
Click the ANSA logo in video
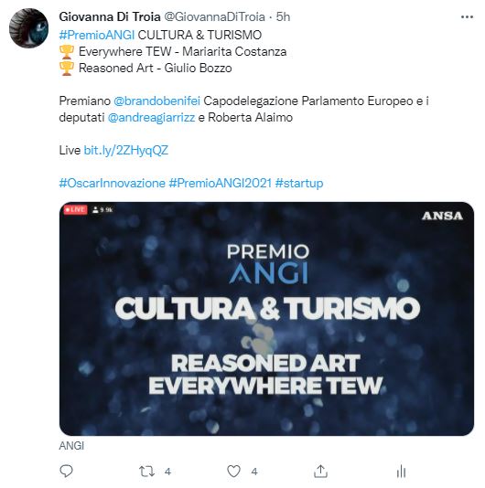click(442, 216)
